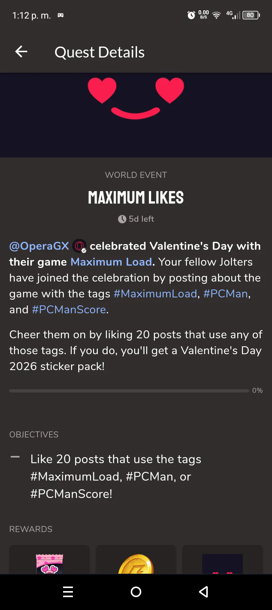Tap the pink sticker pack reward
Viewport: 272px width, 610px height.
[x=49, y=564]
